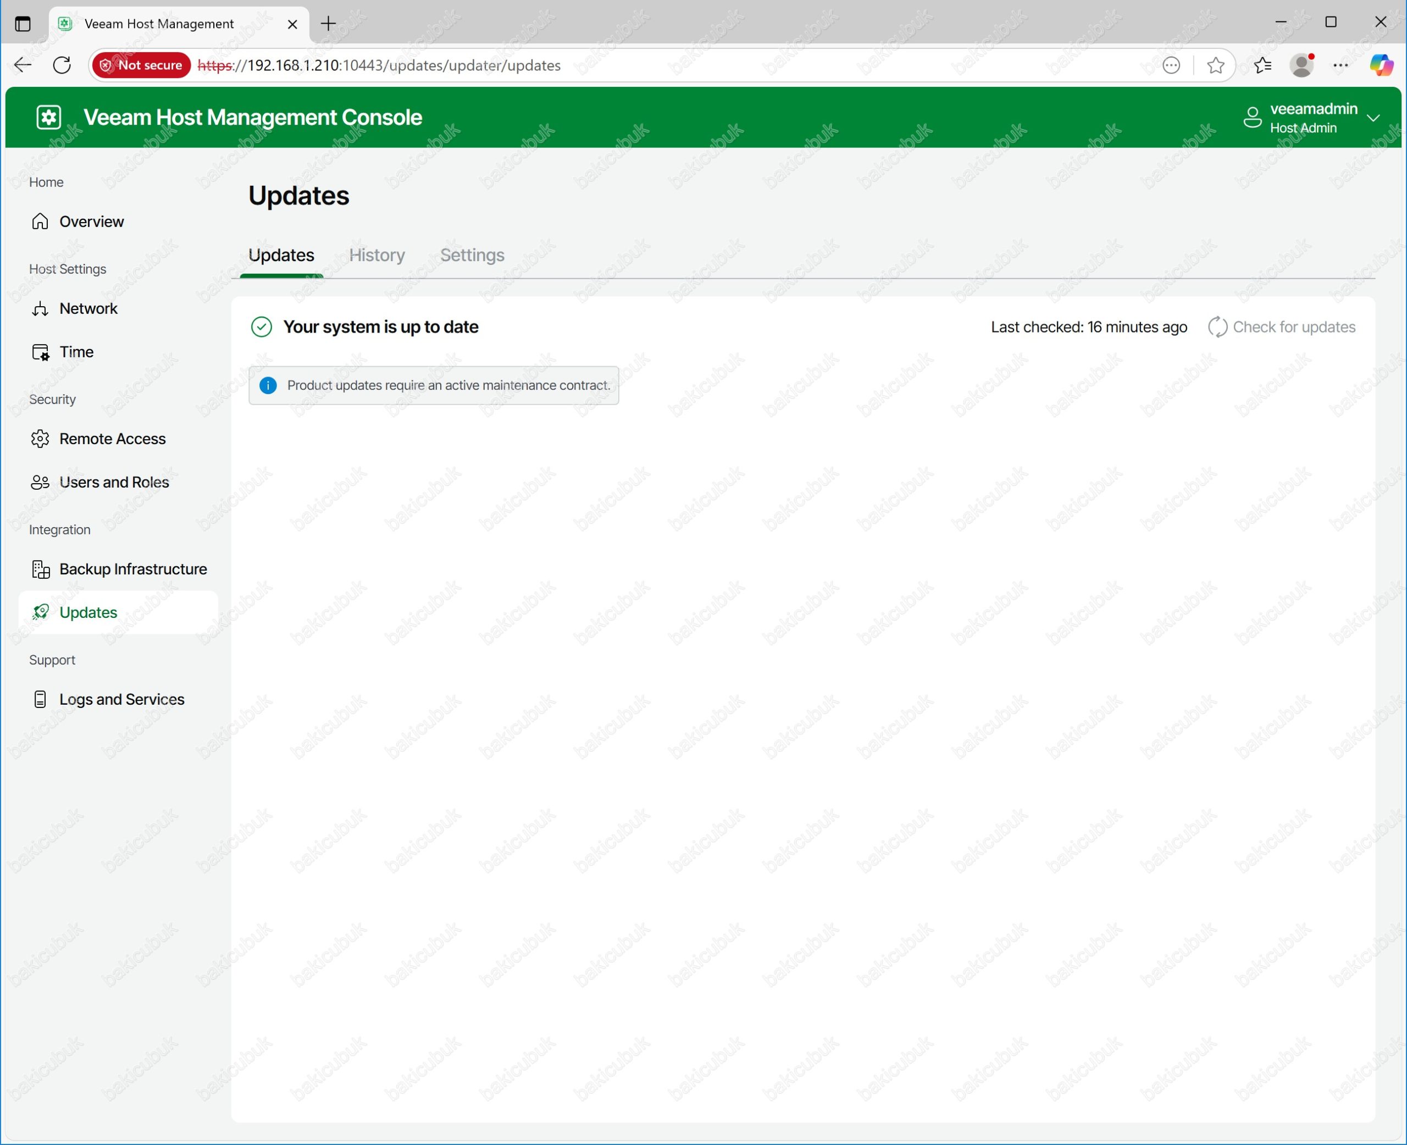Open the tab actions menu icon

[23, 24]
